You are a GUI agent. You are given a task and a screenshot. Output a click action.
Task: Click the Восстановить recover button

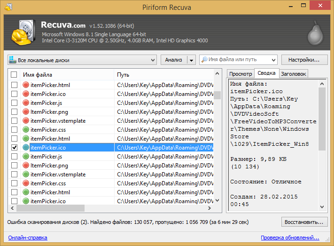click(x=304, y=222)
